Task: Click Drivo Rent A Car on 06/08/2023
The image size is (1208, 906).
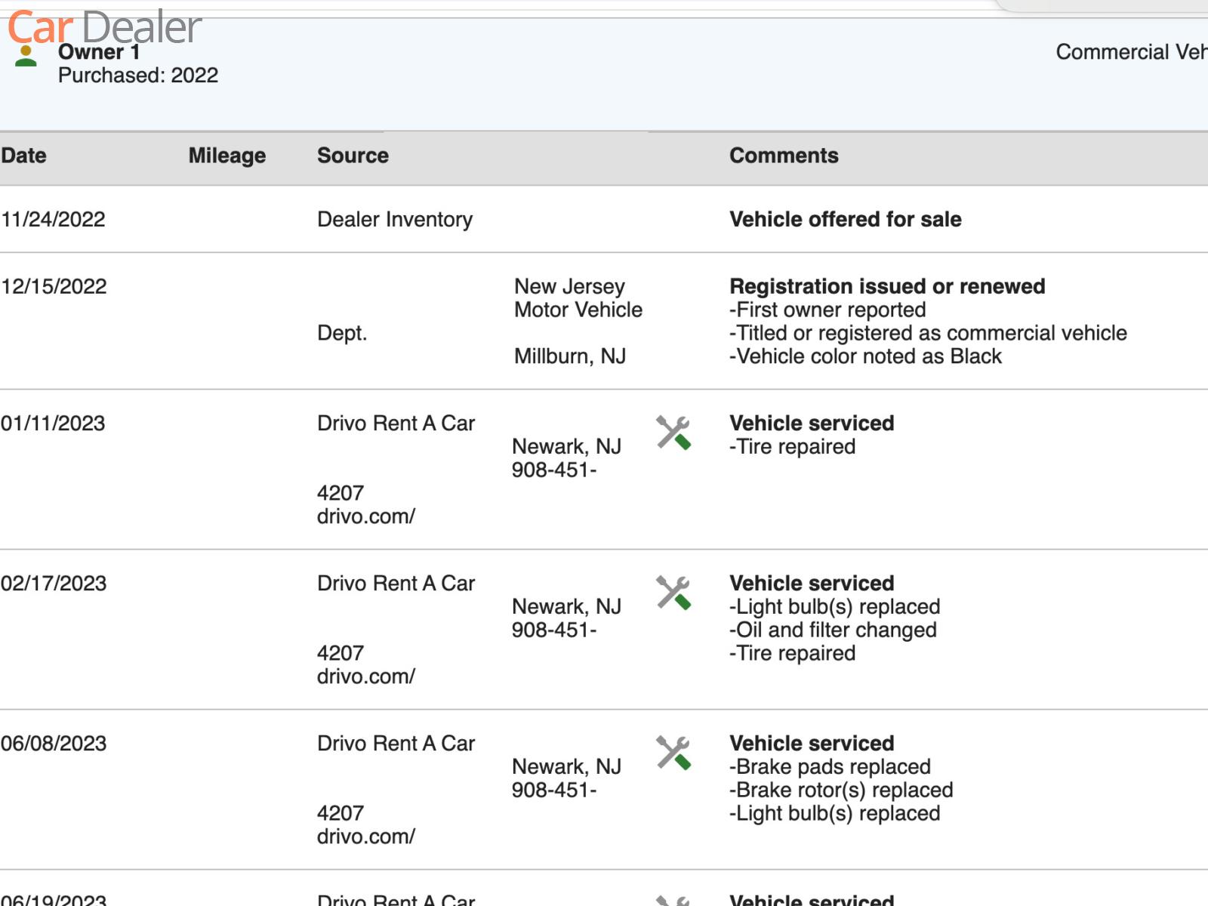Action: 396,744
